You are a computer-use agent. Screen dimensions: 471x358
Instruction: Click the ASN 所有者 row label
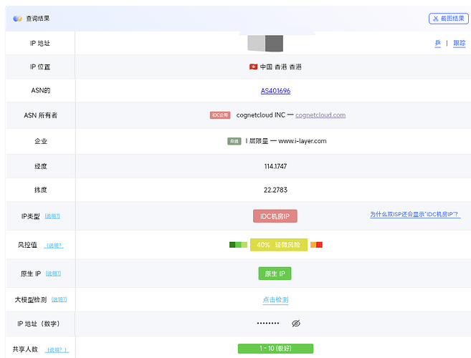41,115
